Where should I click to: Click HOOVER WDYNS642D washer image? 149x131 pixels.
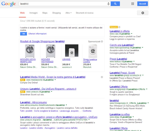[x=51, y=51]
